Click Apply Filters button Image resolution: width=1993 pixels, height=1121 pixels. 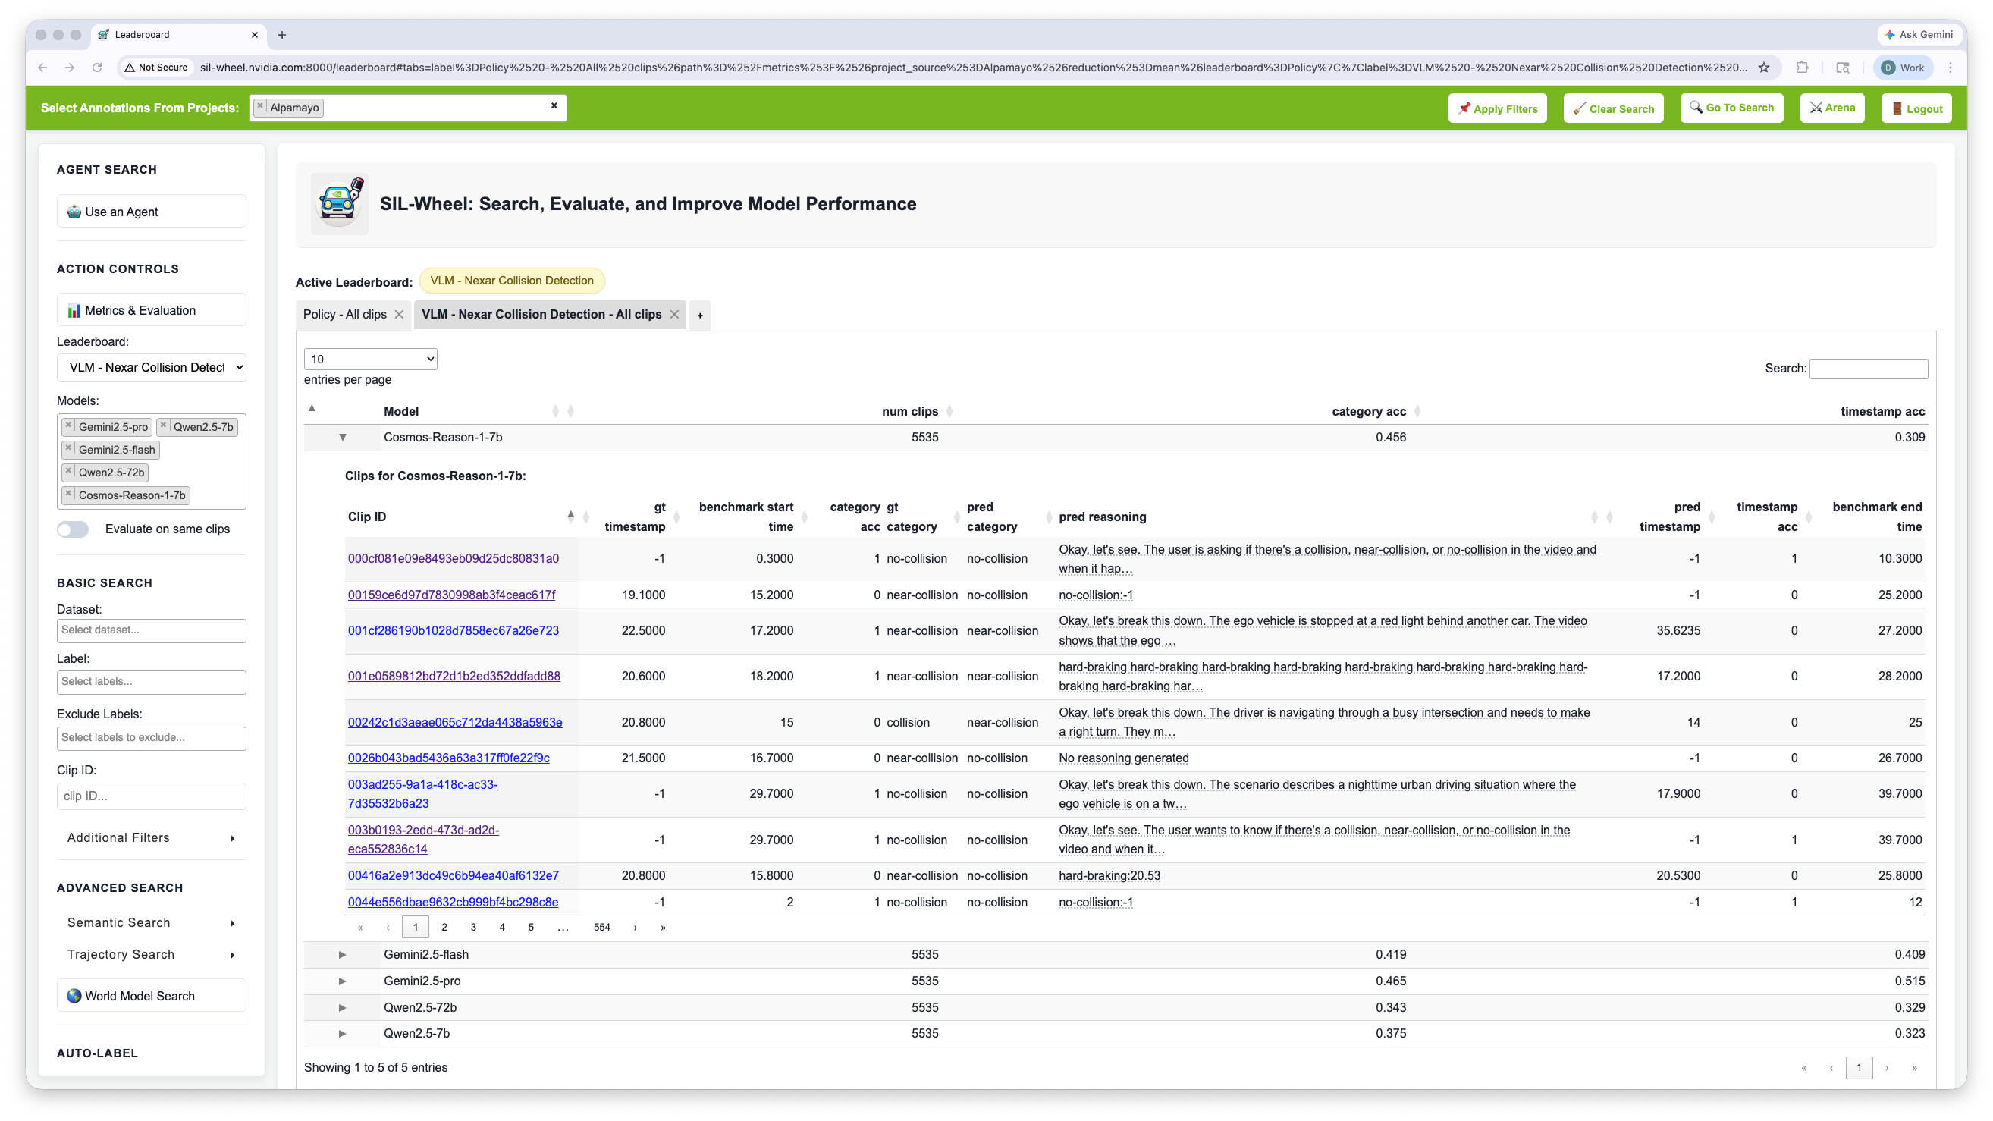pyautogui.click(x=1497, y=108)
